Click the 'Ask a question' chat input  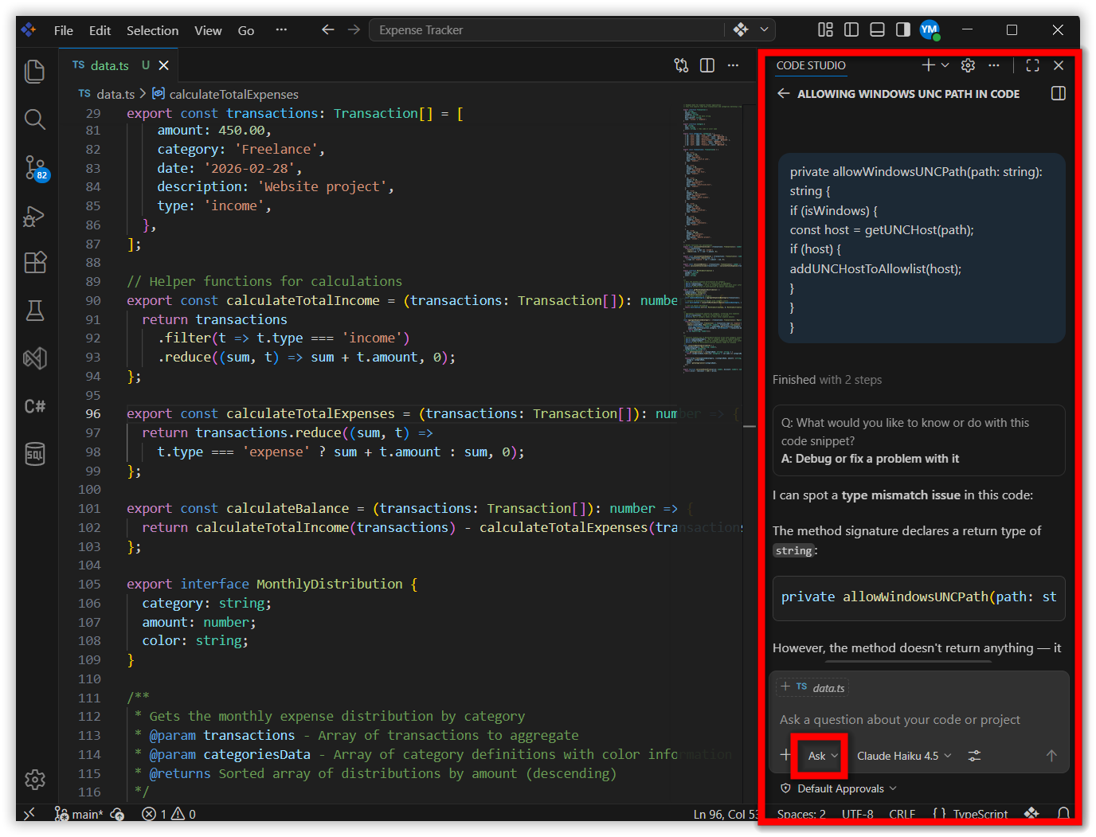918,720
